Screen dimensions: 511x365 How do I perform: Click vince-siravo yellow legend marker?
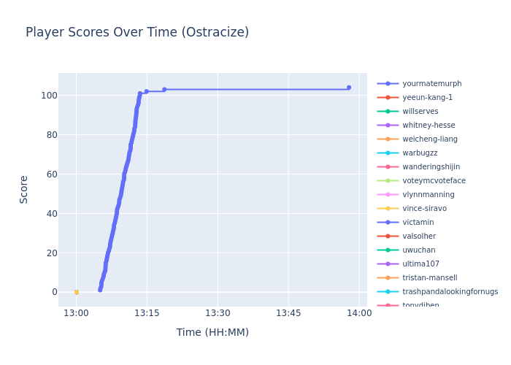pyautogui.click(x=388, y=209)
